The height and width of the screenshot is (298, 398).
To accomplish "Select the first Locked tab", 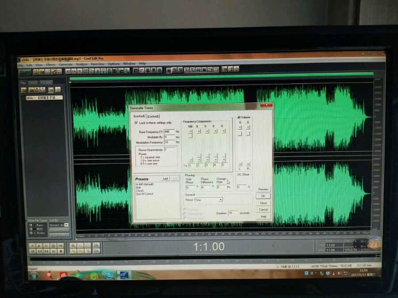I will click(139, 116).
